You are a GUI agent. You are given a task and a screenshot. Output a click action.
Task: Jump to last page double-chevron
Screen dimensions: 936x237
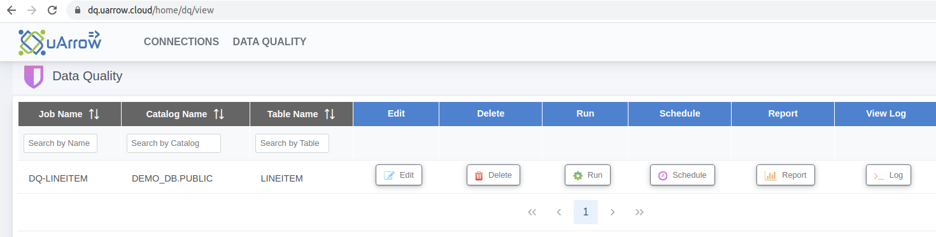(x=640, y=212)
